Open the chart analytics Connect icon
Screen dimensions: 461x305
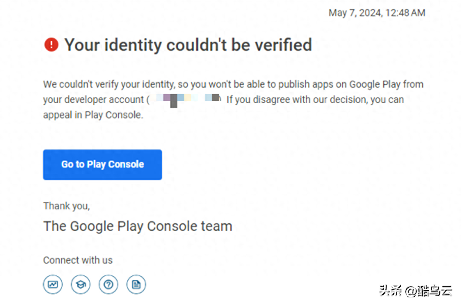(53, 285)
